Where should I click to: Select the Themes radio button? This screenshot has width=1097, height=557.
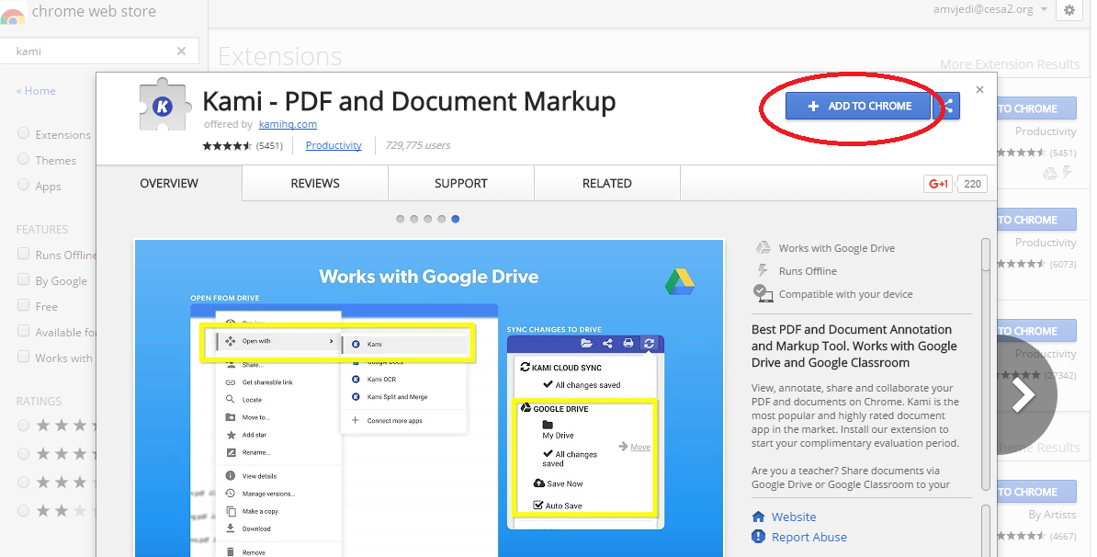click(x=23, y=160)
